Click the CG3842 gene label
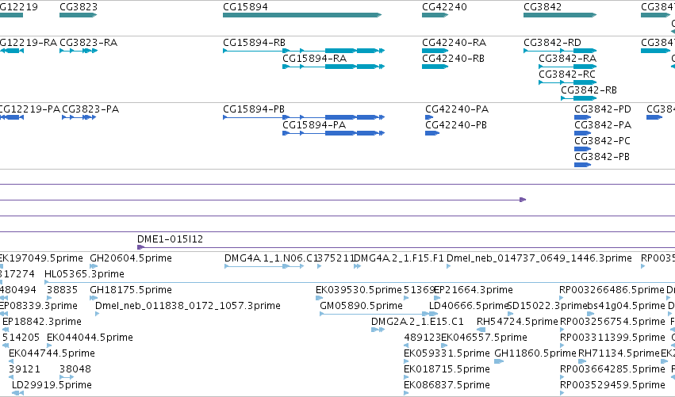 pos(543,7)
